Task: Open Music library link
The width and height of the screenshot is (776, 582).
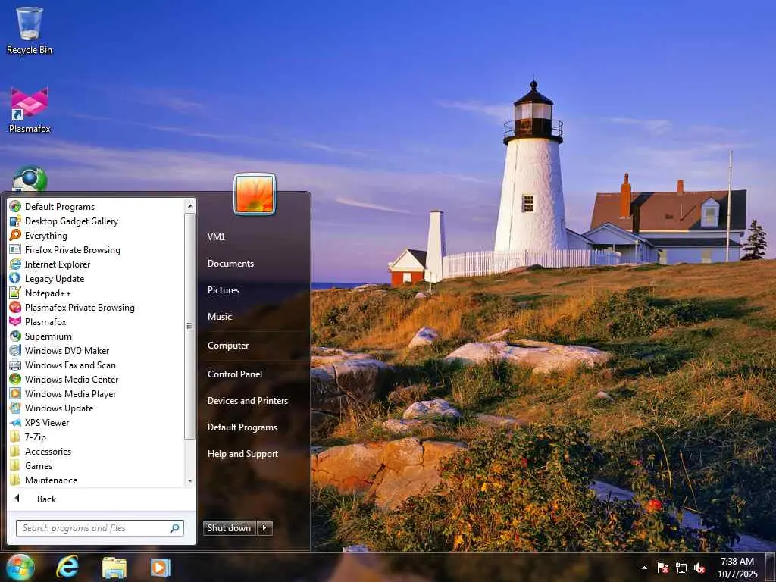Action: tap(220, 317)
